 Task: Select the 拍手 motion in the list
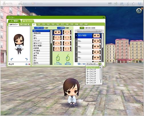pyautogui.click(x=41, y=56)
